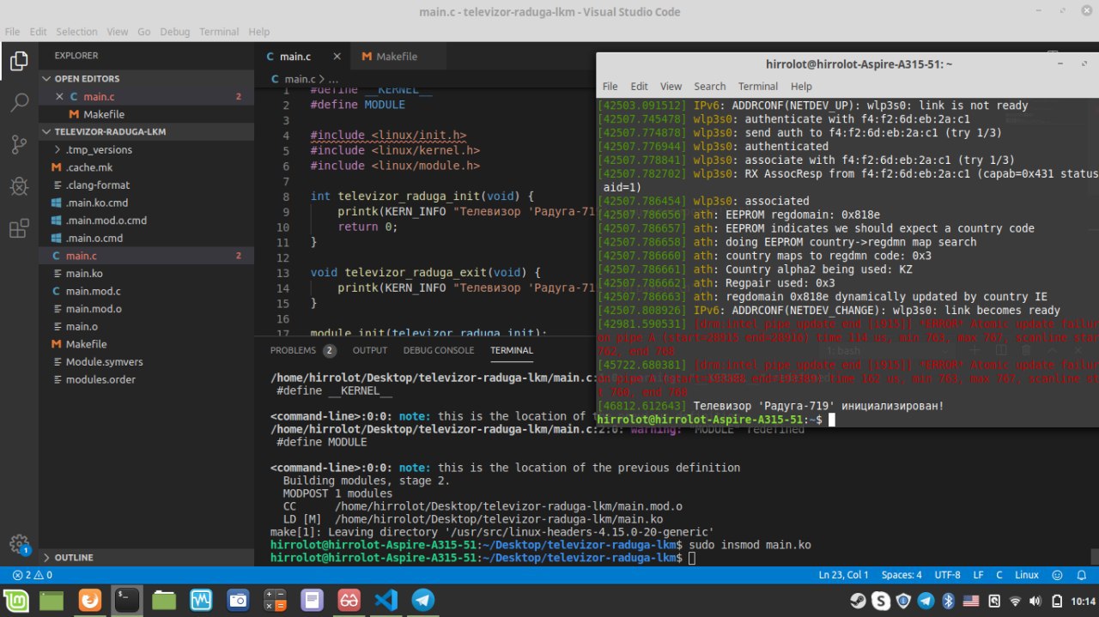Open the volume tray icon
Screen dimensions: 1099x617
pos(1035,601)
